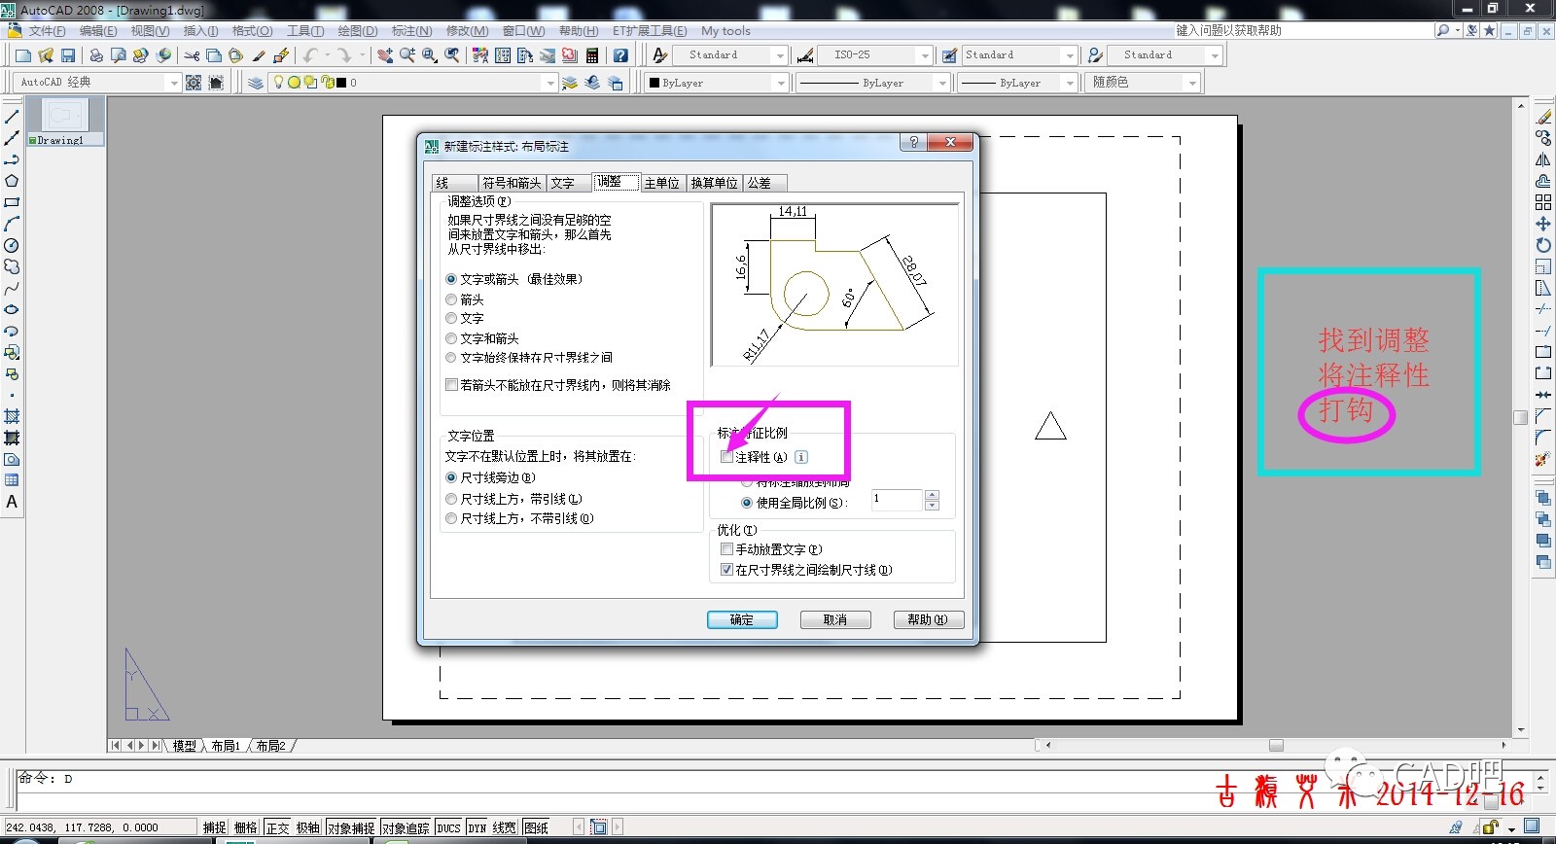Image resolution: width=1556 pixels, height=844 pixels.
Task: Toggle 正交 in the status bar
Action: tap(277, 827)
